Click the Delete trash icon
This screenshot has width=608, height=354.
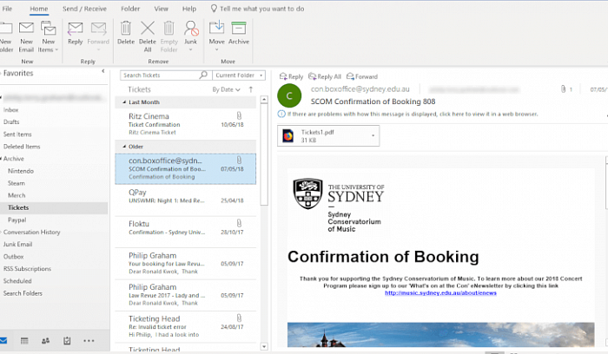pyautogui.click(x=126, y=28)
